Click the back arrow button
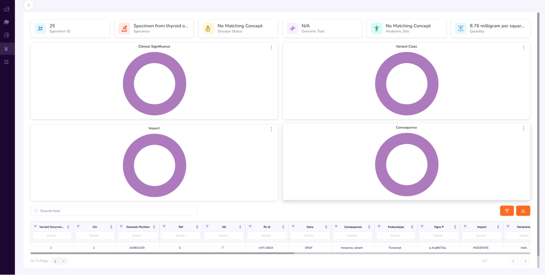This screenshot has width=545, height=275. (x=29, y=5)
